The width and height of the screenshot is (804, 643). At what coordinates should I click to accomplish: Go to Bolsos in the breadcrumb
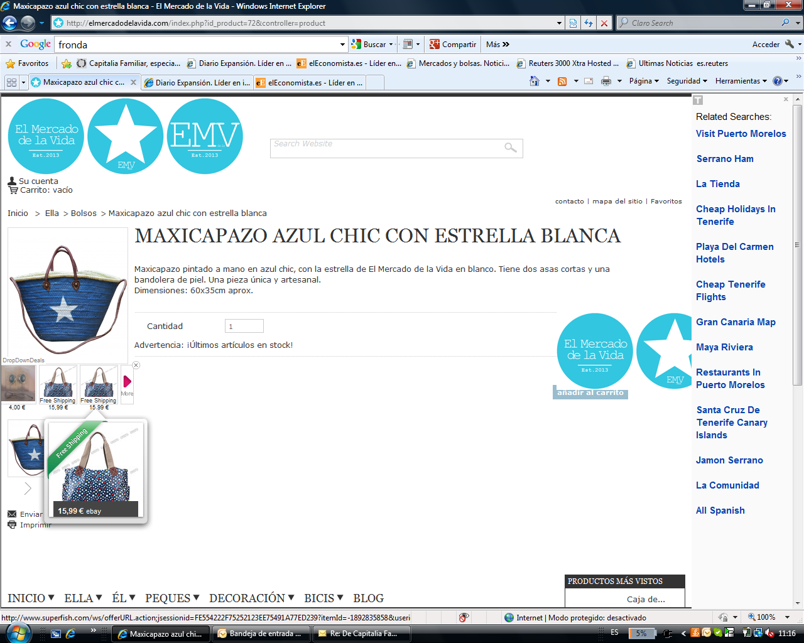pos(84,213)
